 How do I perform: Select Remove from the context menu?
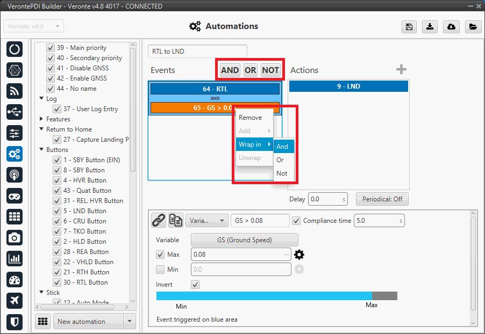click(250, 118)
